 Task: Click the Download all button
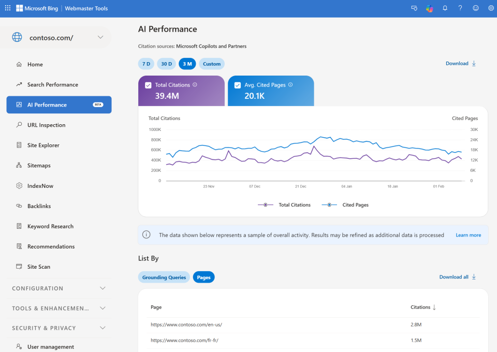click(x=457, y=277)
